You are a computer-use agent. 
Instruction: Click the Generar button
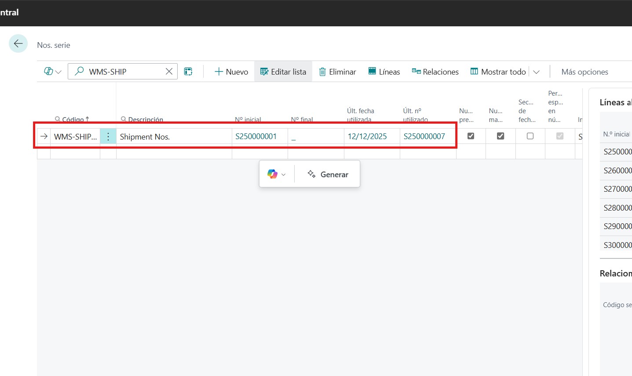[x=328, y=174]
